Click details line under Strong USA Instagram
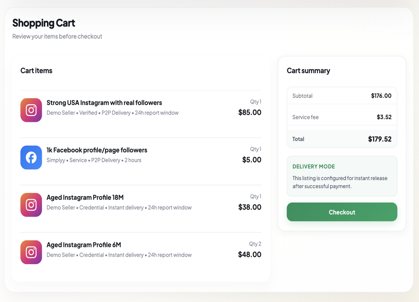This screenshot has height=302, width=419. pyautogui.click(x=112, y=113)
